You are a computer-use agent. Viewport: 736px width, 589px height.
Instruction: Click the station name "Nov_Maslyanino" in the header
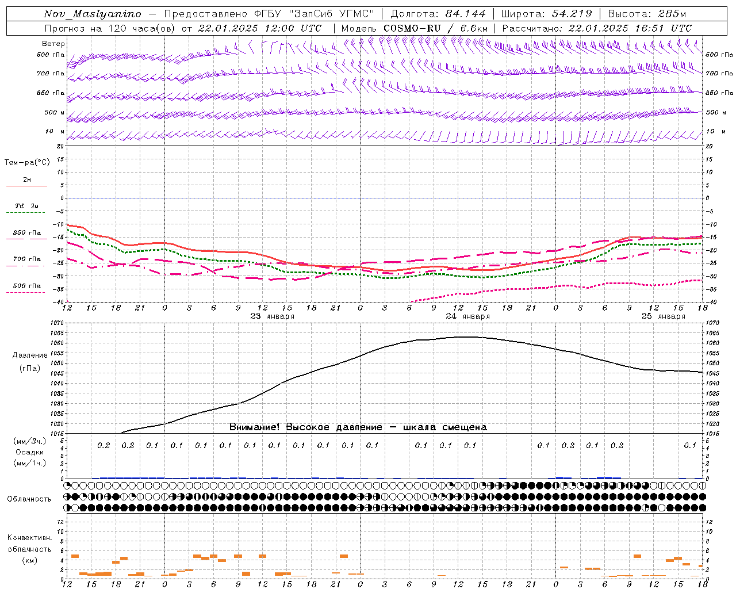[x=93, y=14]
